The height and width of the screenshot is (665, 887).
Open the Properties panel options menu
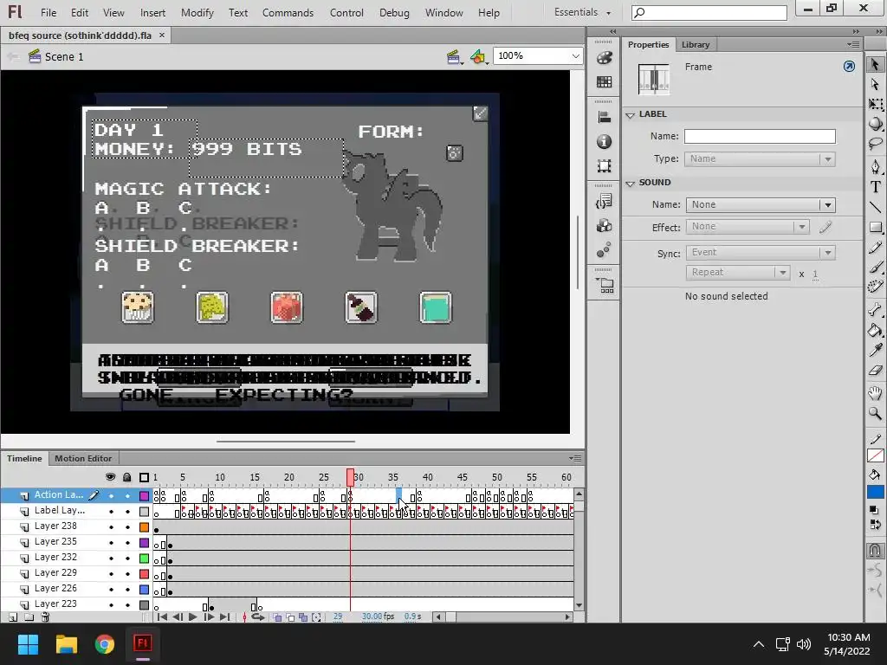point(853,45)
